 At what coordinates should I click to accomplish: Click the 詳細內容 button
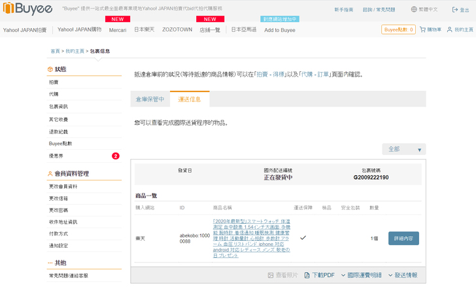tap(403, 238)
